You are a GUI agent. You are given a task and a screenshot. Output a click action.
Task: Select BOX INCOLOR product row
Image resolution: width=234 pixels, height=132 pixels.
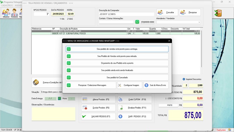116,31
